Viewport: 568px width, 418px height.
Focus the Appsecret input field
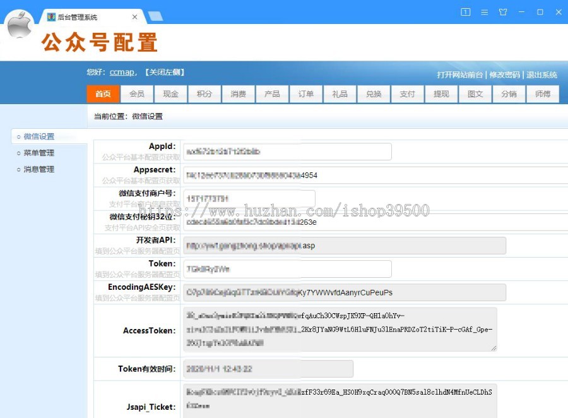pyautogui.click(x=376, y=175)
